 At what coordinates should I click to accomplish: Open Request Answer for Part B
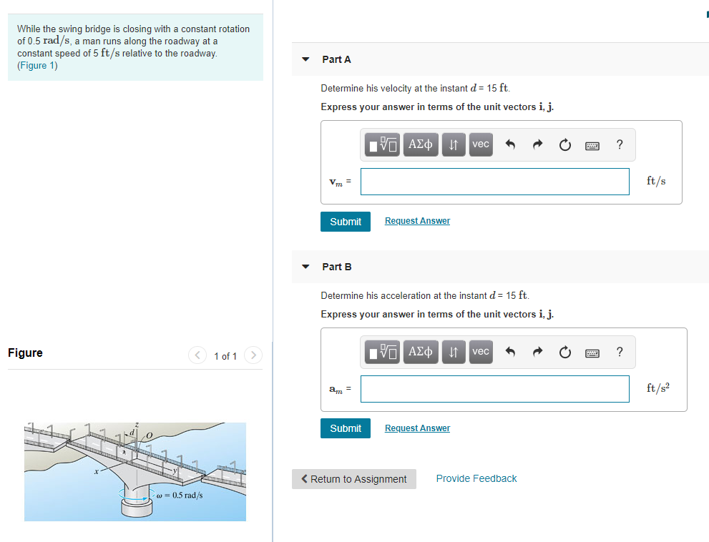417,428
